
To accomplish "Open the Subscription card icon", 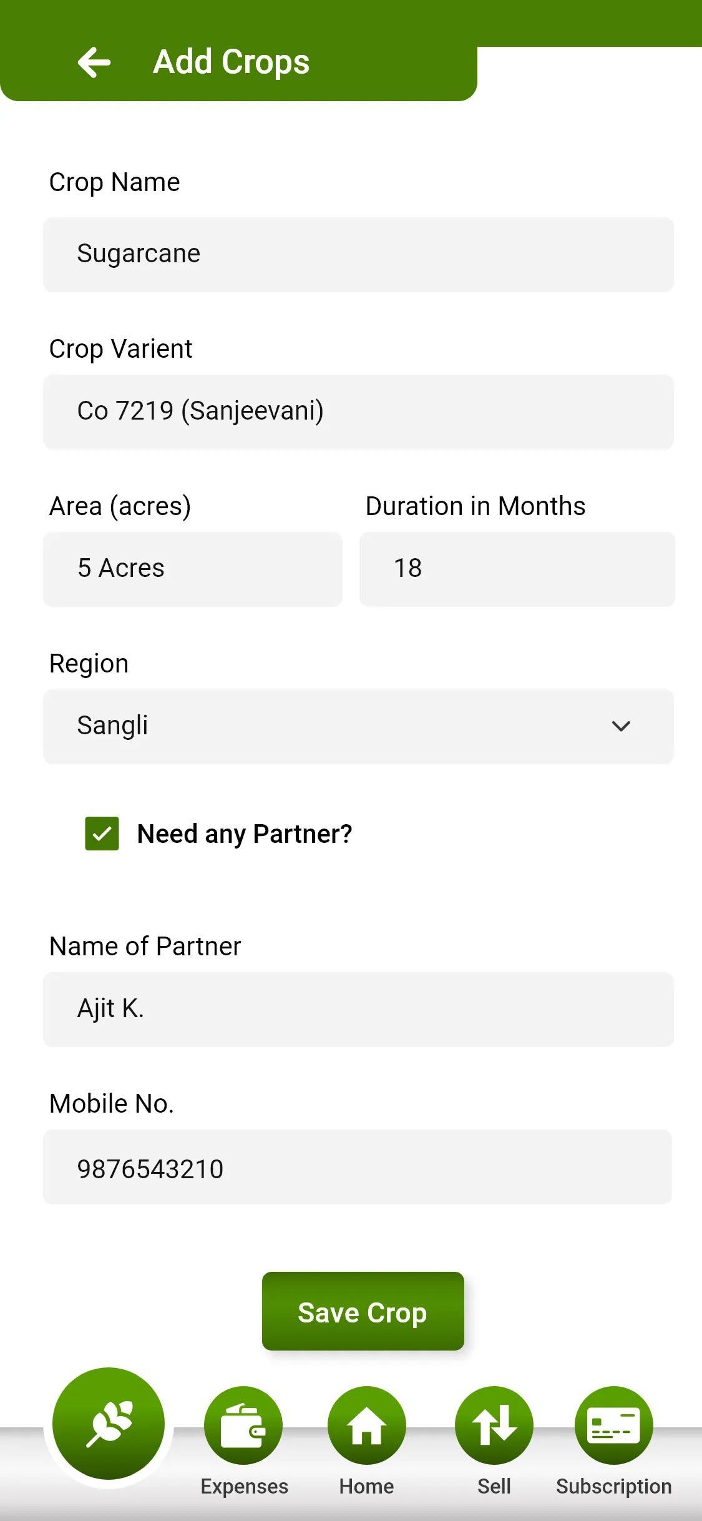I will pyautogui.click(x=614, y=1425).
